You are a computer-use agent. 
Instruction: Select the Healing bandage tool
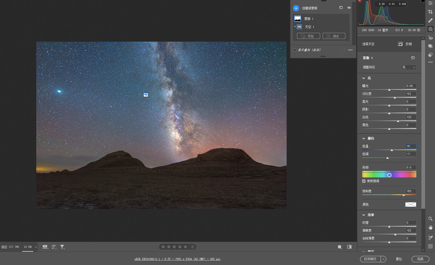(430, 20)
